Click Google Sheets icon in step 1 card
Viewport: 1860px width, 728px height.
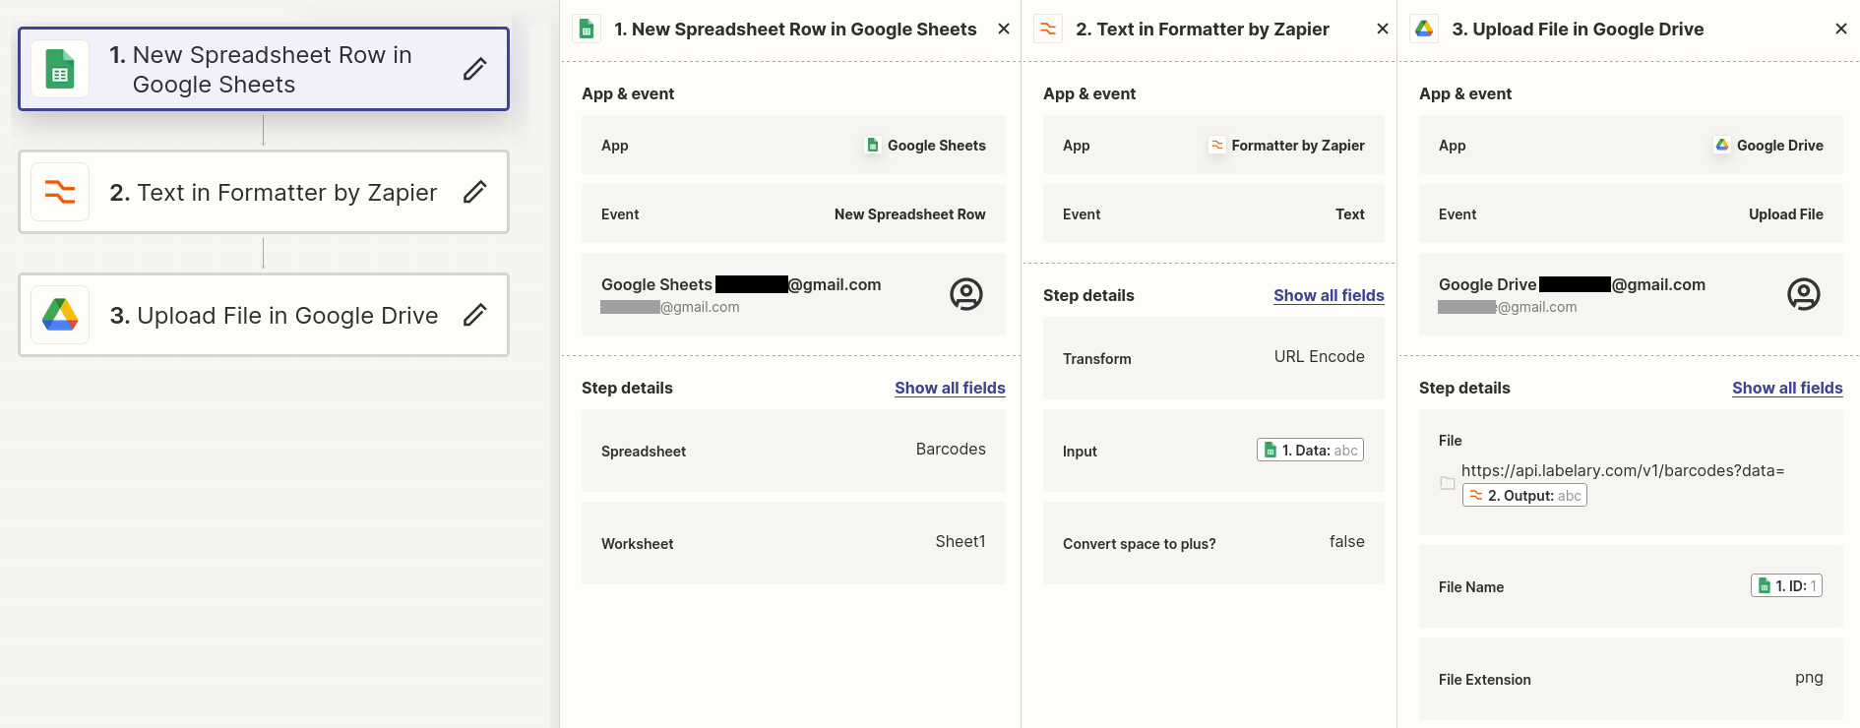[60, 69]
